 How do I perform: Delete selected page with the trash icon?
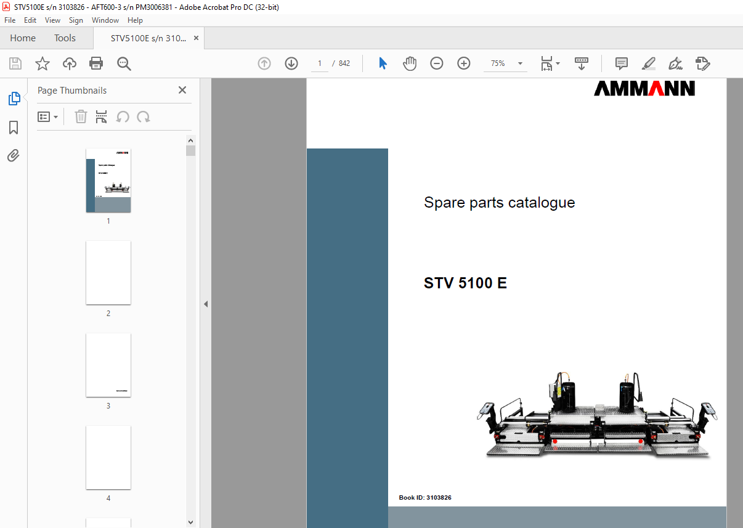pyautogui.click(x=81, y=117)
